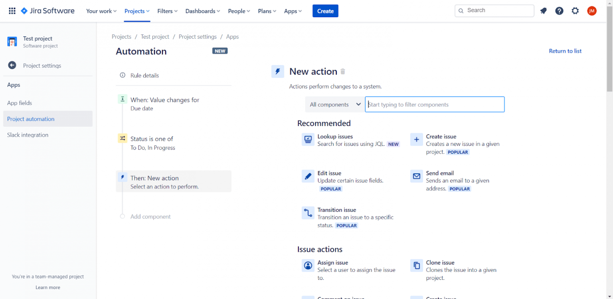
Task: Open the JM profile avatar
Action: coord(592,11)
